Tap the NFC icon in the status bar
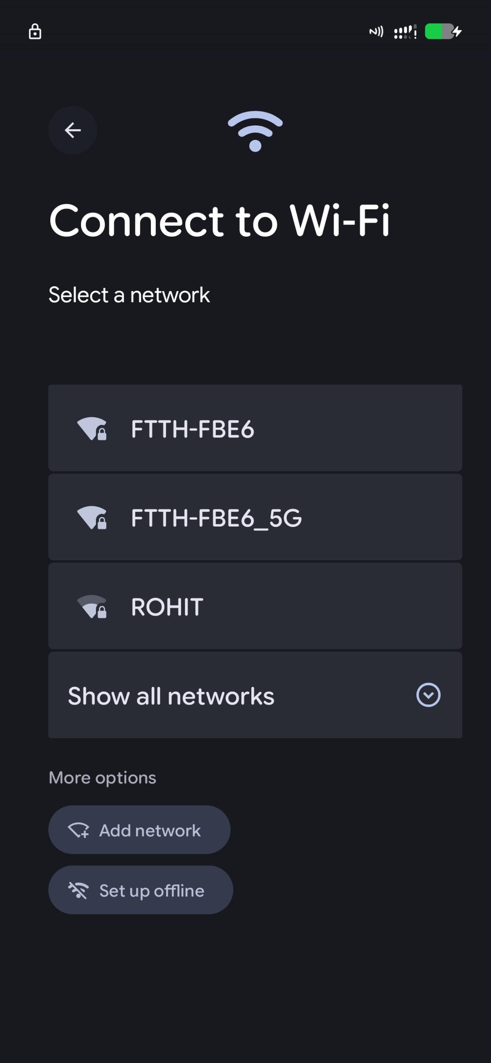This screenshot has width=491, height=1063. (x=376, y=32)
